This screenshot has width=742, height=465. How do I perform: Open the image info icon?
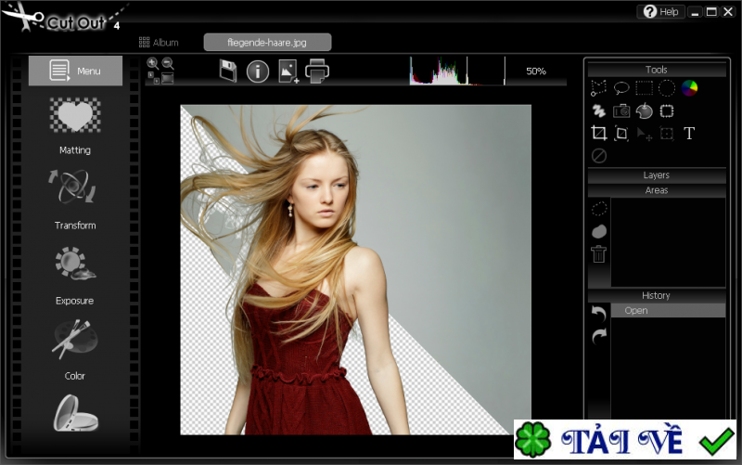[258, 71]
